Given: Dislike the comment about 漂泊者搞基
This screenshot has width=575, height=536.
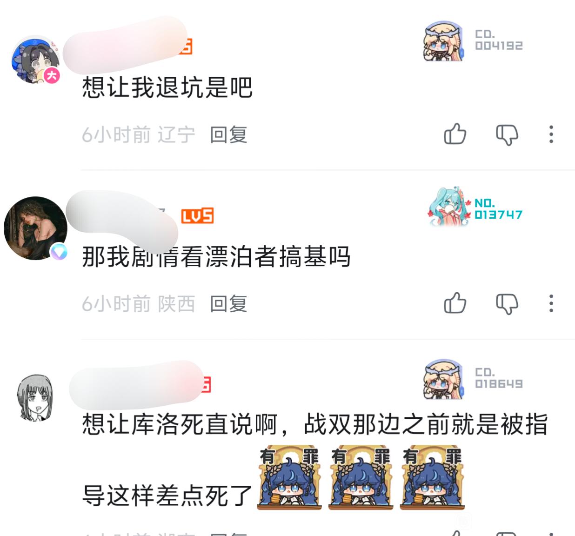Looking at the screenshot, I should (x=507, y=304).
